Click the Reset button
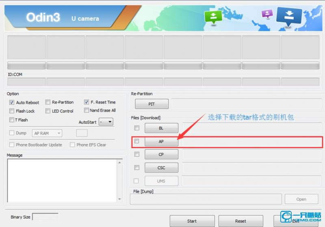 tap(240, 221)
